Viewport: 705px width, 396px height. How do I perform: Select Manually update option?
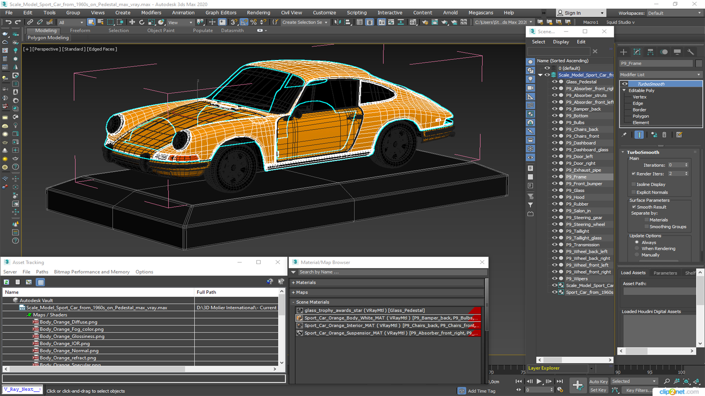[x=637, y=255]
